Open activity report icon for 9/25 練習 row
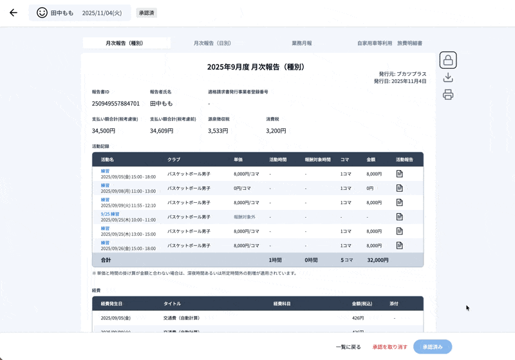 point(399,217)
